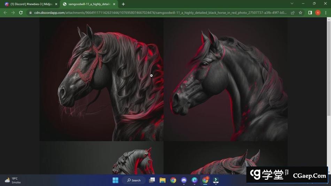
Task: Open the browser side panel
Action: (x=310, y=13)
